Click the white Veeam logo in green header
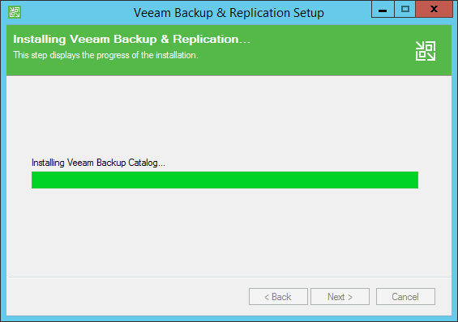The height and width of the screenshot is (322, 458). pyautogui.click(x=426, y=51)
